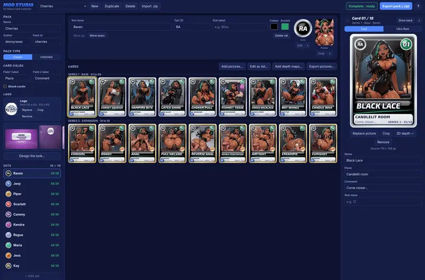The image size is (425, 280).
Task: Switch to the Card tab in preview
Action: pos(364,29)
